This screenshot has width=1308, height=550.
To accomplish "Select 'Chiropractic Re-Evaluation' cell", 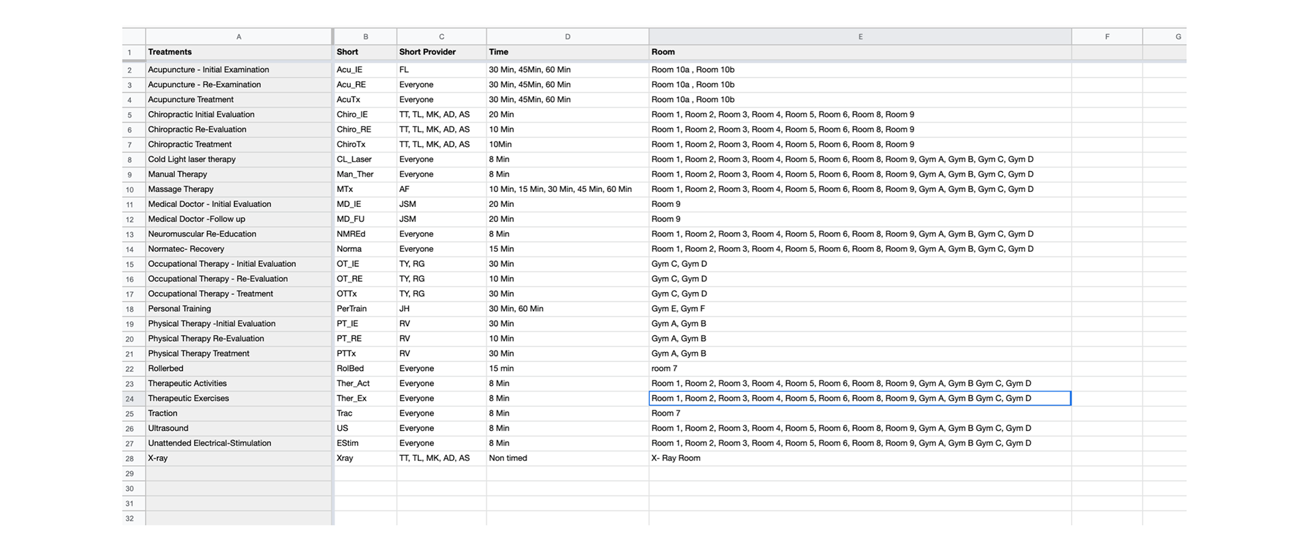I will click(x=238, y=129).
